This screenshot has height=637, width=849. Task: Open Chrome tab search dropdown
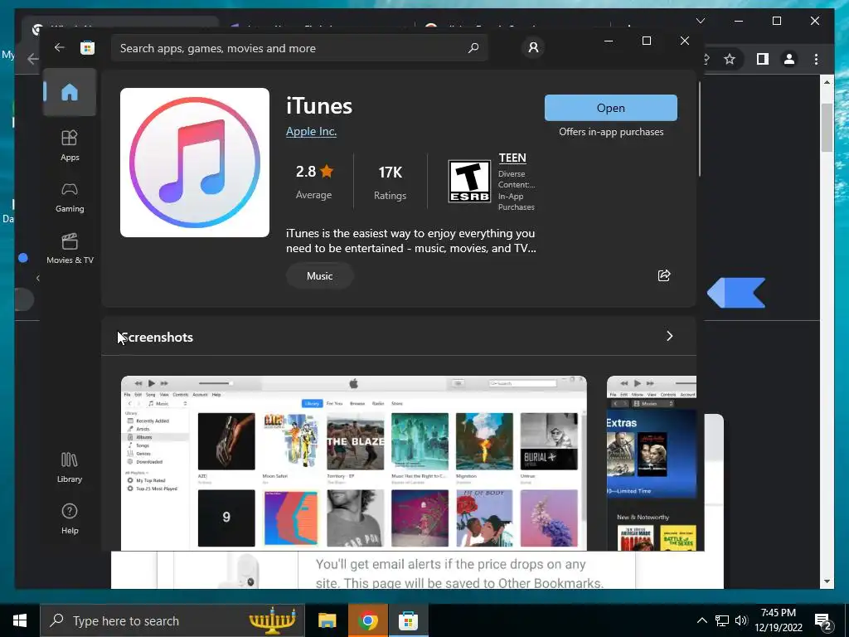(x=700, y=21)
